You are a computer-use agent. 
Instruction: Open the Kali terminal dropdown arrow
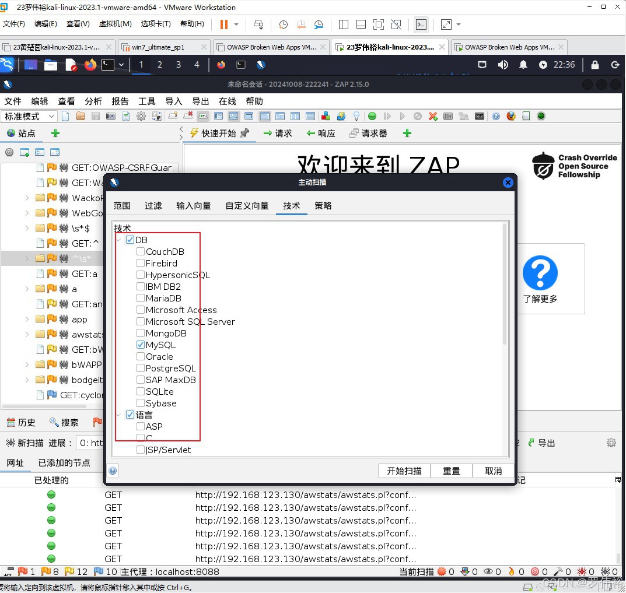click(x=121, y=65)
